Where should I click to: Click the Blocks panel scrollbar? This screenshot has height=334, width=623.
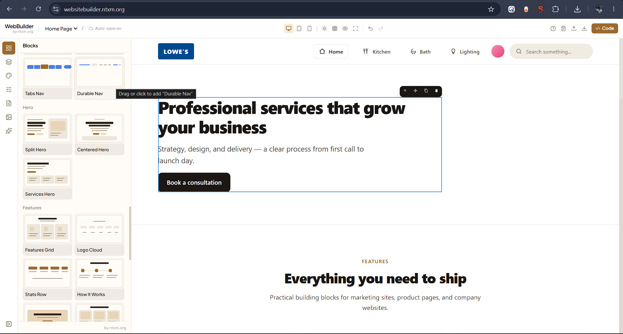130,233
